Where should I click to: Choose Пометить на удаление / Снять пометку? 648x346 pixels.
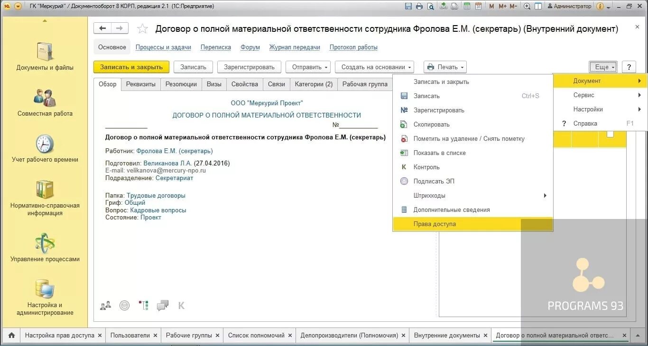coord(473,138)
